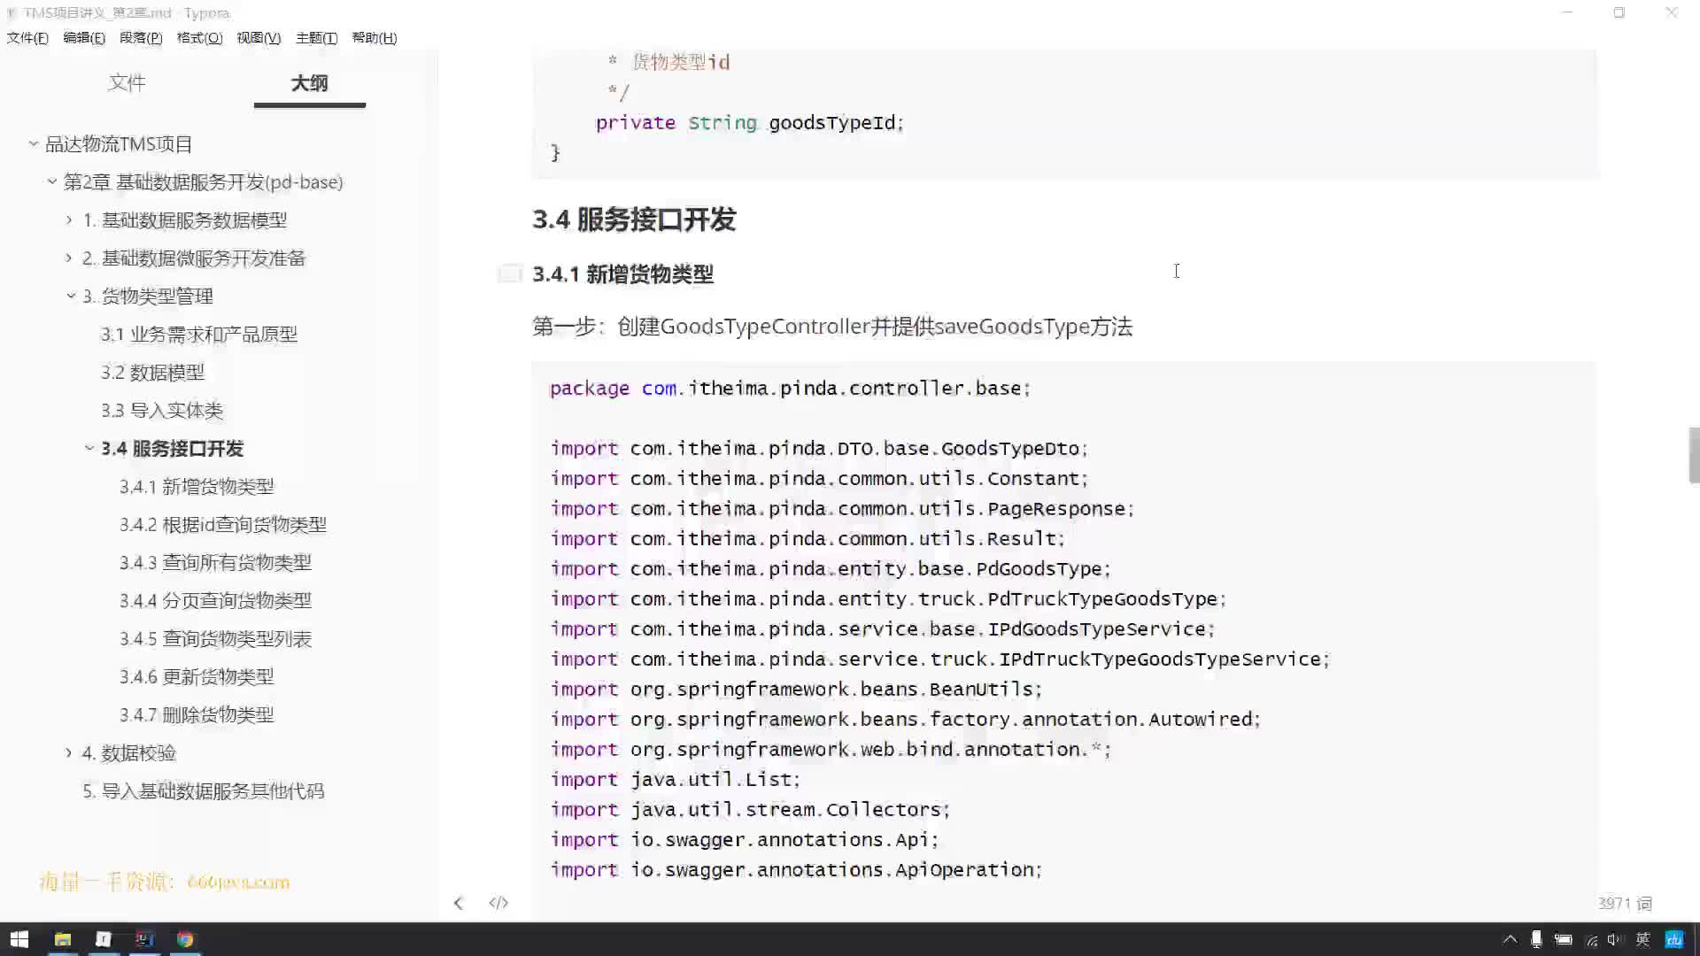This screenshot has height=956, width=1700.
Task: Open blue du tray application icon
Action: pyautogui.click(x=1673, y=939)
